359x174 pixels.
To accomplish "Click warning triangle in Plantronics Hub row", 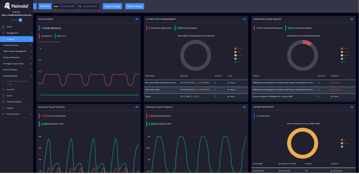I will point(197,90).
